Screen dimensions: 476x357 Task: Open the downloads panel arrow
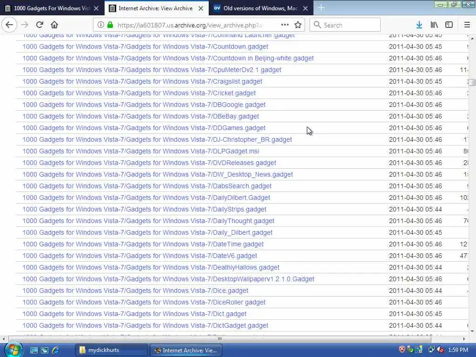pos(419,25)
